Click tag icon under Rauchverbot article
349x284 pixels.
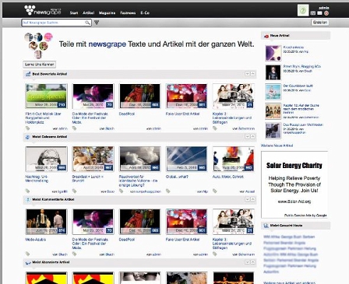[x=121, y=191]
